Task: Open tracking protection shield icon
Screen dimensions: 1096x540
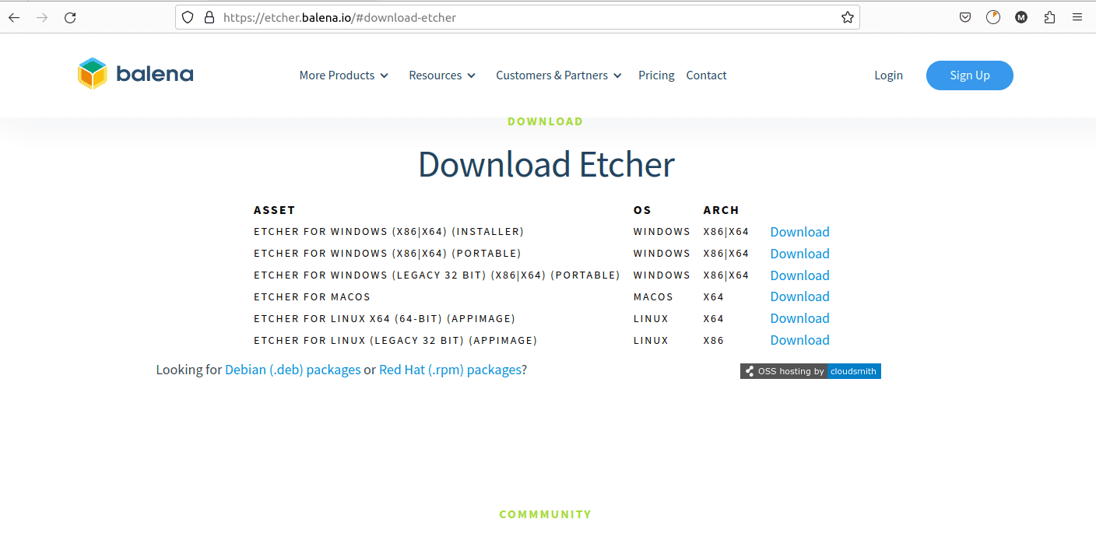Action: [x=188, y=17]
